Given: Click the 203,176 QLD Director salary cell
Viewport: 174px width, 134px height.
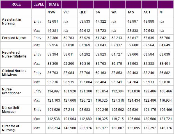Looking at the screenshot, I should point(86,128).
